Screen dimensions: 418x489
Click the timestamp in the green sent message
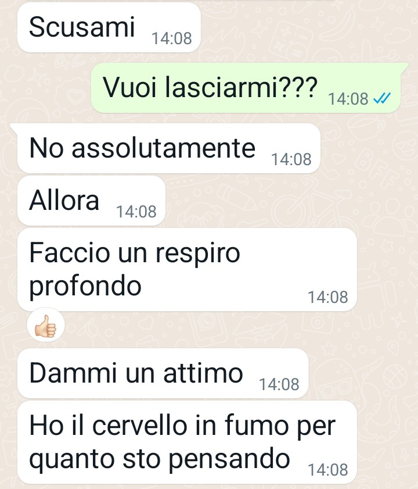348,99
